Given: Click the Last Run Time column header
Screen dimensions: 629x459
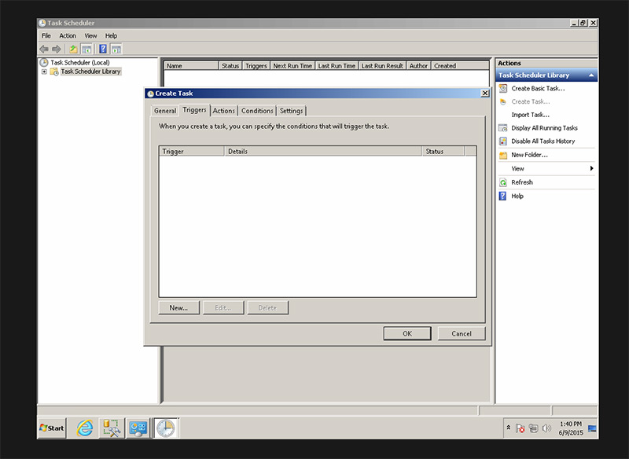Looking at the screenshot, I should tap(337, 66).
